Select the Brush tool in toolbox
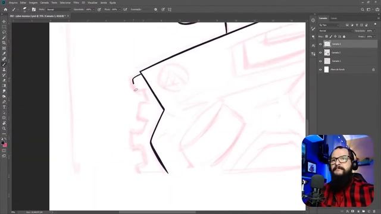Viewport: 381px width, 214px height. tap(4, 64)
